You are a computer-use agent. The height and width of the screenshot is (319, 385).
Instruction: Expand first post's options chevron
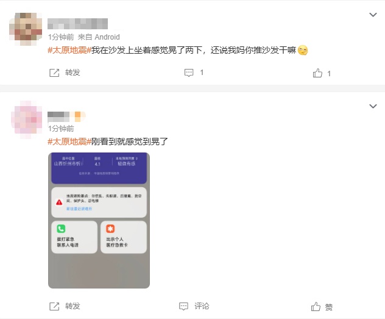click(x=373, y=15)
